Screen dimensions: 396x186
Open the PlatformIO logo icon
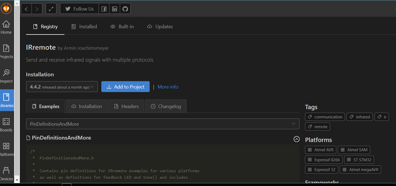[x=6, y=8]
